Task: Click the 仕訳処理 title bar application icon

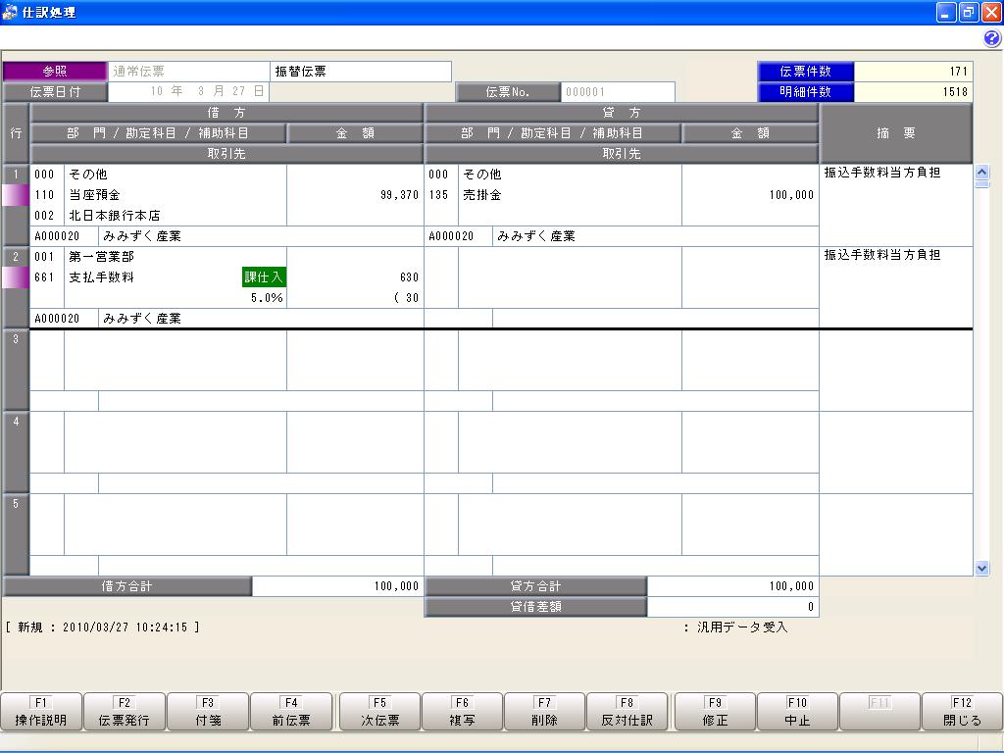Action: (10, 12)
